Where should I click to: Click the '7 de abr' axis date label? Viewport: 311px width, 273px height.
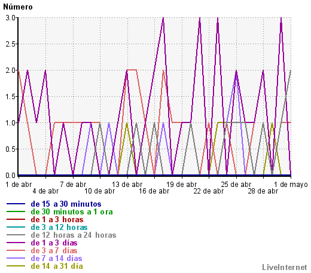[x=73, y=185]
